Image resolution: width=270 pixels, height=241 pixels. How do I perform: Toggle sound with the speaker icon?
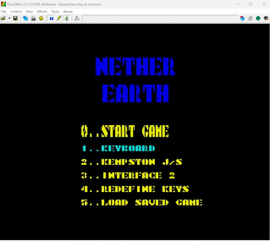67,19
